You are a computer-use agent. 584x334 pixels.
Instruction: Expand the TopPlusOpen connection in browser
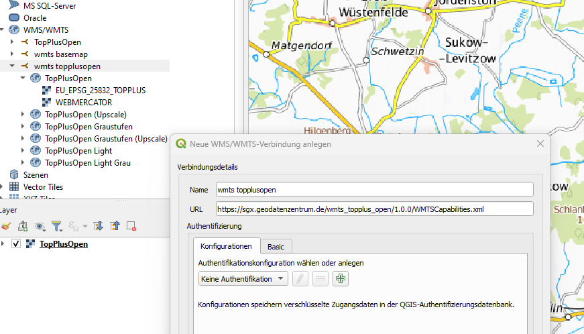(12, 42)
